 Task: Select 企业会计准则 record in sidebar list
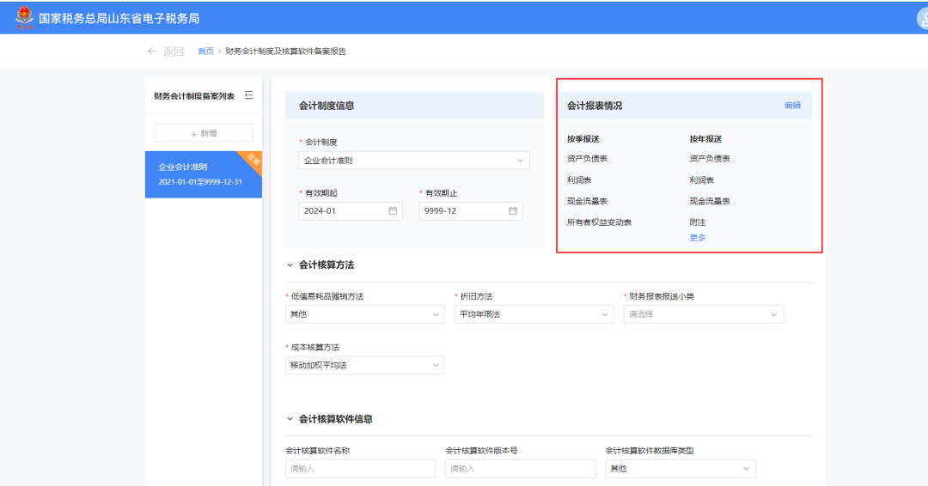(x=204, y=174)
